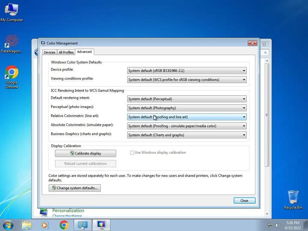
Task: Open the DataWagon desktop shortcut
Action: point(12,44)
